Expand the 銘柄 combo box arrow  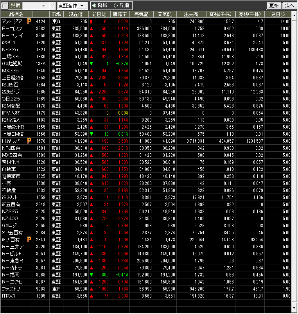(43, 6)
